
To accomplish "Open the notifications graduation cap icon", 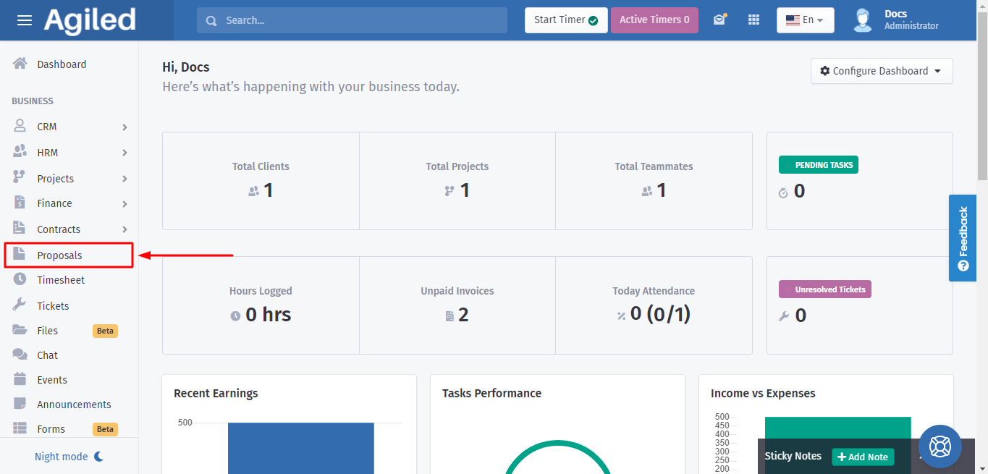I will coord(719,20).
